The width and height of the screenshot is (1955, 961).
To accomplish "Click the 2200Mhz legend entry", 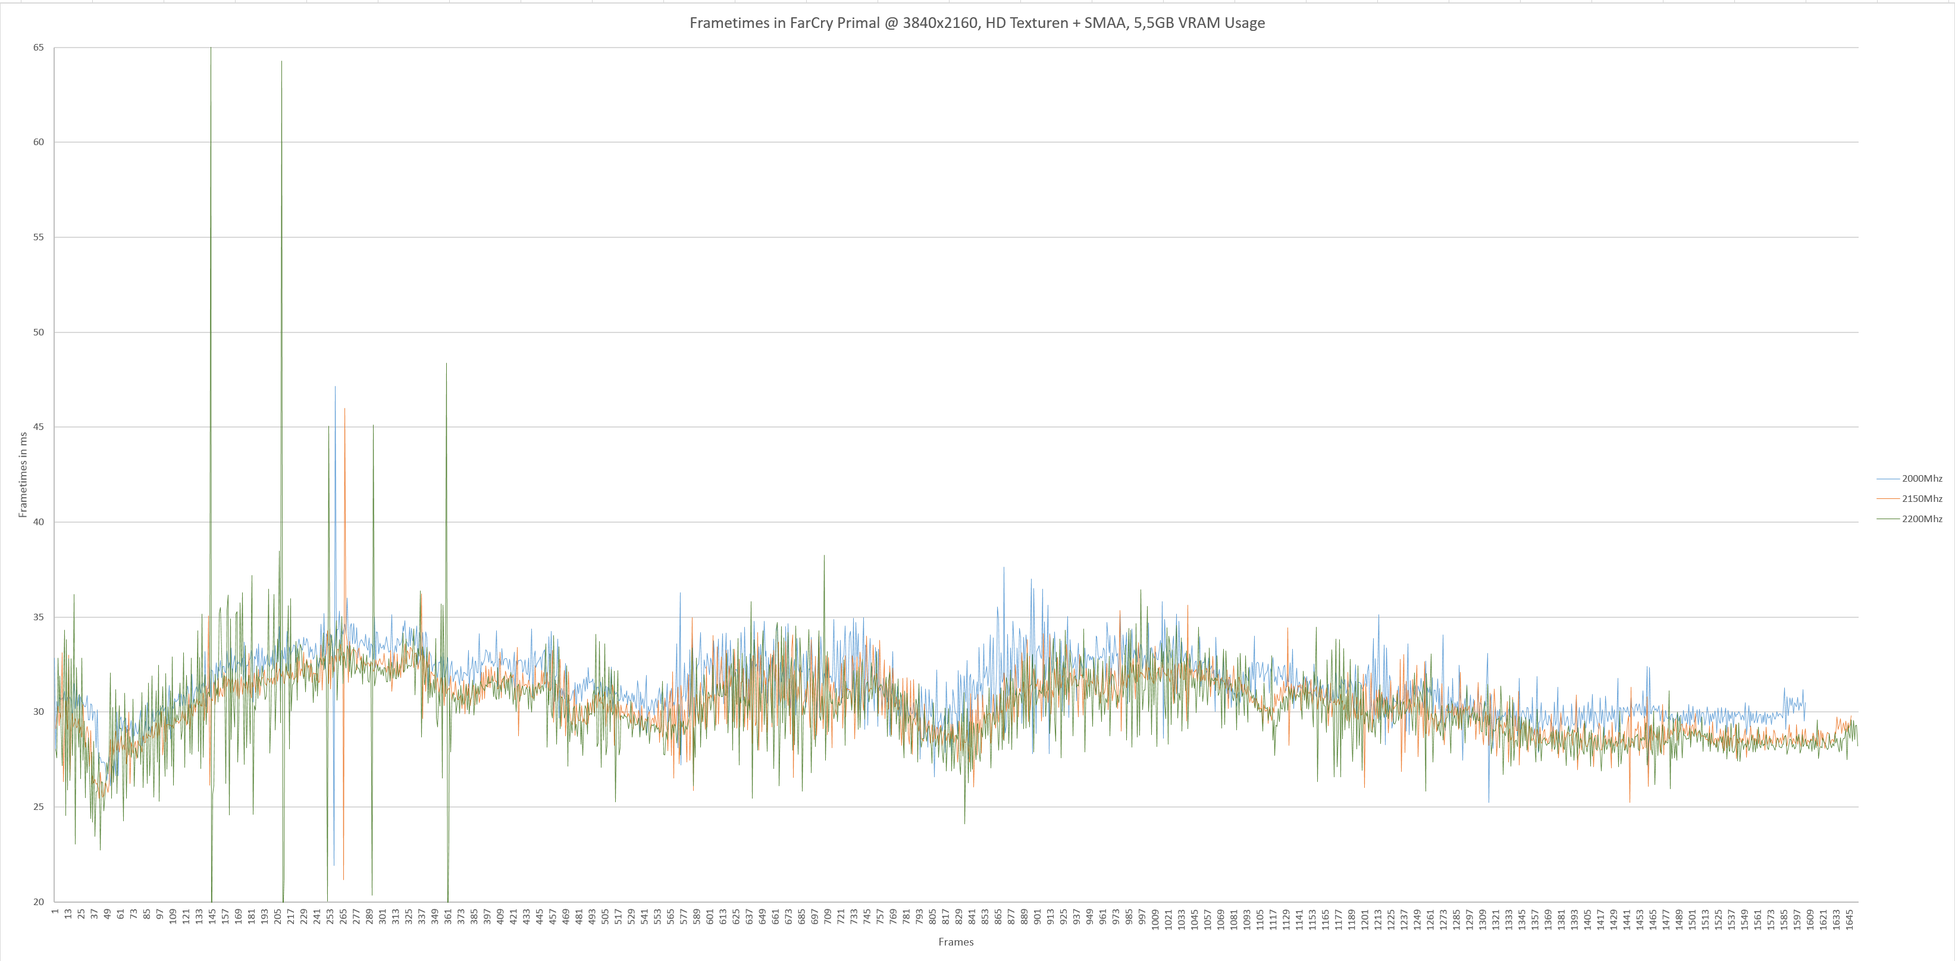I will [x=1921, y=519].
